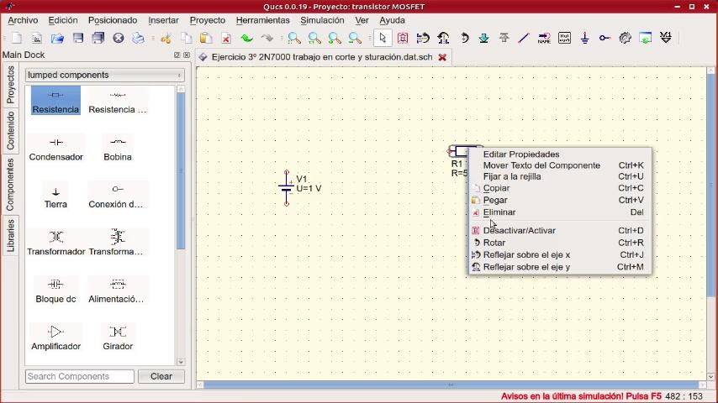Select the Condensador component
The height and width of the screenshot is (403, 718).
(56, 148)
